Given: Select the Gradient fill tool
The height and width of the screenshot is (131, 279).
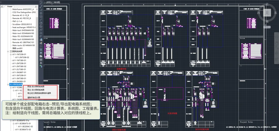Looking at the screenshot, I should point(41,53).
